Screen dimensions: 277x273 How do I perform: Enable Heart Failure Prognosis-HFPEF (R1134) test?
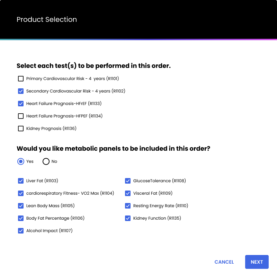(21, 116)
